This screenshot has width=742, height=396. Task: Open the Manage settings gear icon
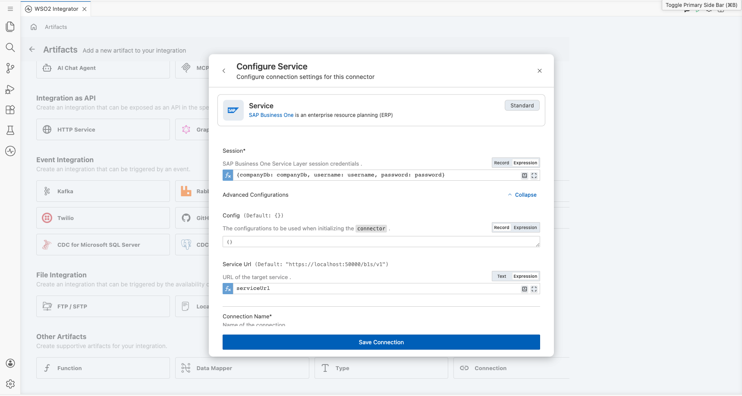(10, 384)
